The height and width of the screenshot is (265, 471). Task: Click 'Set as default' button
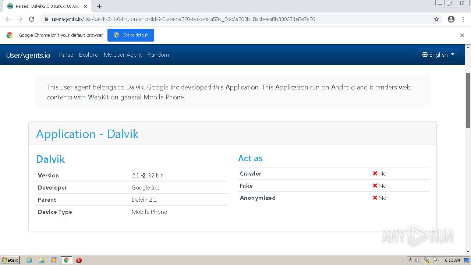coord(131,35)
